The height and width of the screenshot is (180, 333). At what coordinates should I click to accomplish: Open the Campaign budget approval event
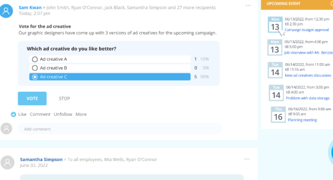pyautogui.click(x=307, y=30)
